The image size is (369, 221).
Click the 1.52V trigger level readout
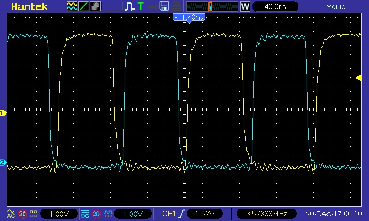pos(205,214)
